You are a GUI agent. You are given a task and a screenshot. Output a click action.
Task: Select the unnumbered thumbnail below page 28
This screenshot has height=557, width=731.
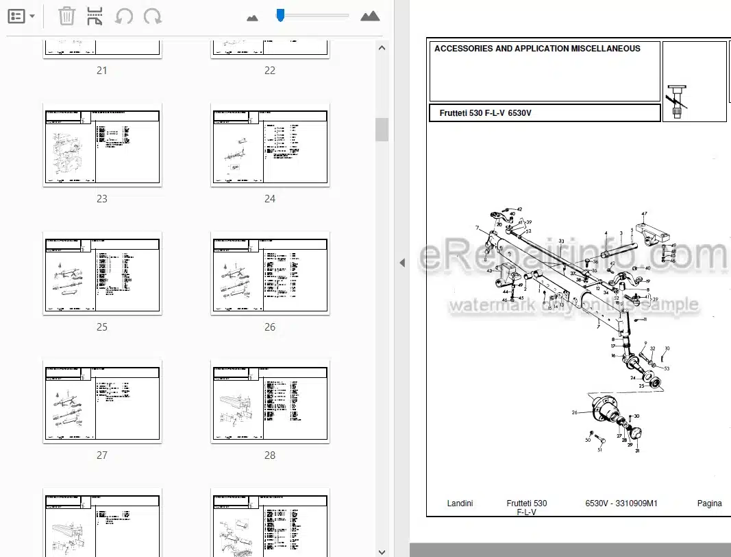(x=270, y=523)
